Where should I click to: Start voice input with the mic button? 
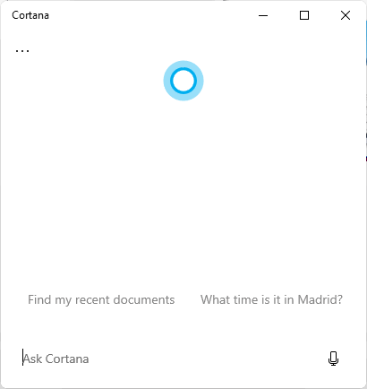point(333,359)
